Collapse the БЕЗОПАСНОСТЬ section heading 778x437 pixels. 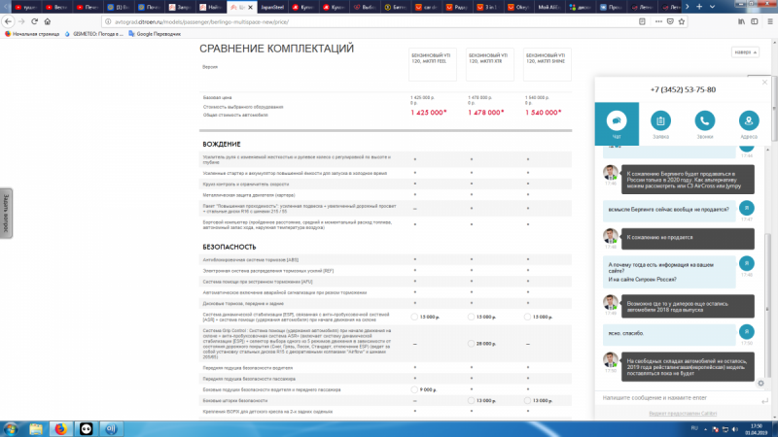coord(230,247)
